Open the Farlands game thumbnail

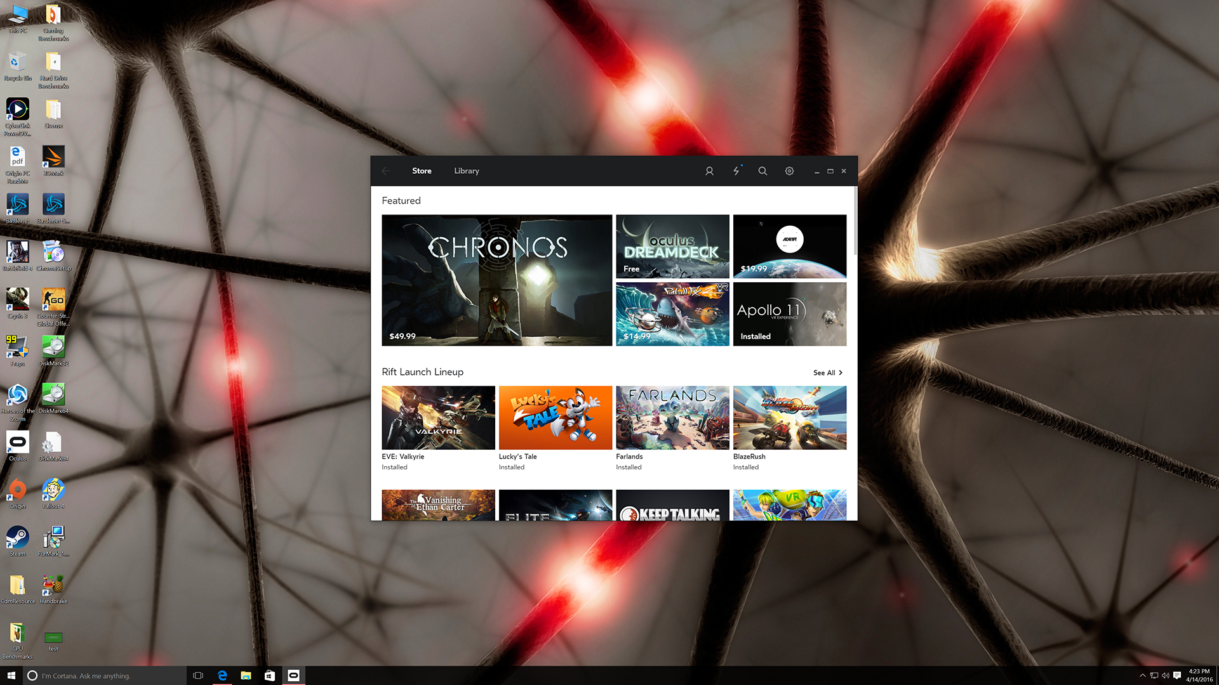[x=672, y=417]
